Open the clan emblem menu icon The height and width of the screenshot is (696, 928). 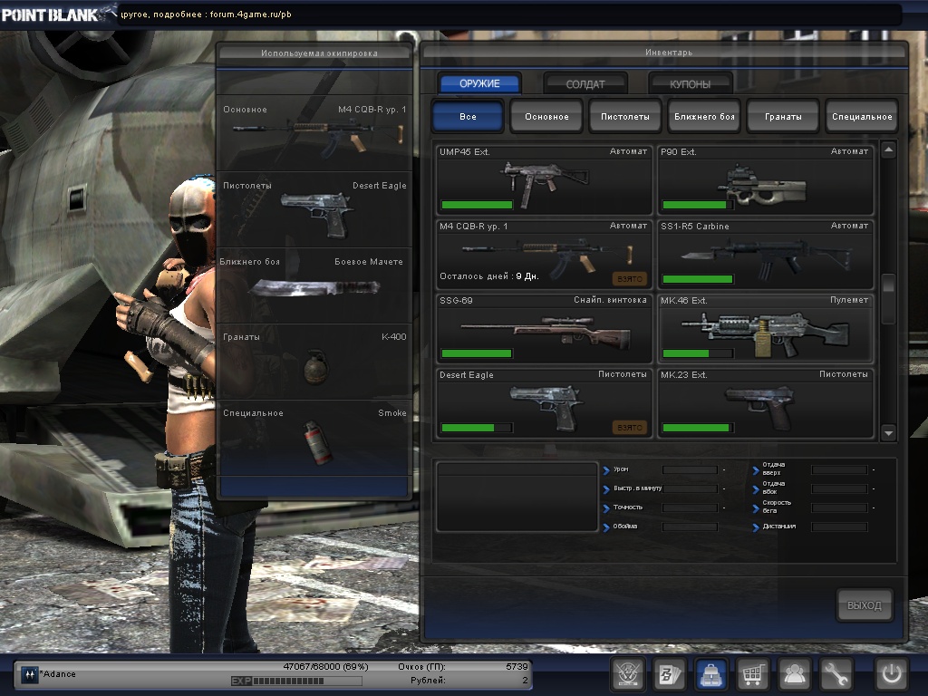627,674
